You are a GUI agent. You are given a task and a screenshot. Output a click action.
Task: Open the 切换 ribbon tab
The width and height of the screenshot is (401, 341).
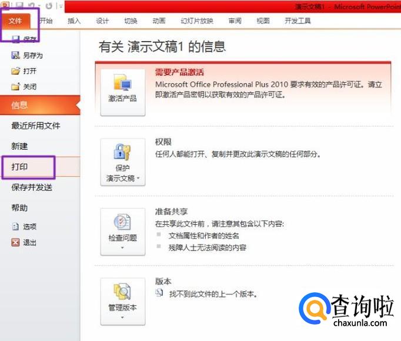(x=131, y=21)
